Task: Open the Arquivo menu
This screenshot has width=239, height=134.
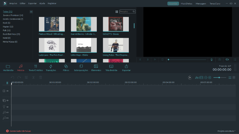Action: pos(13,3)
